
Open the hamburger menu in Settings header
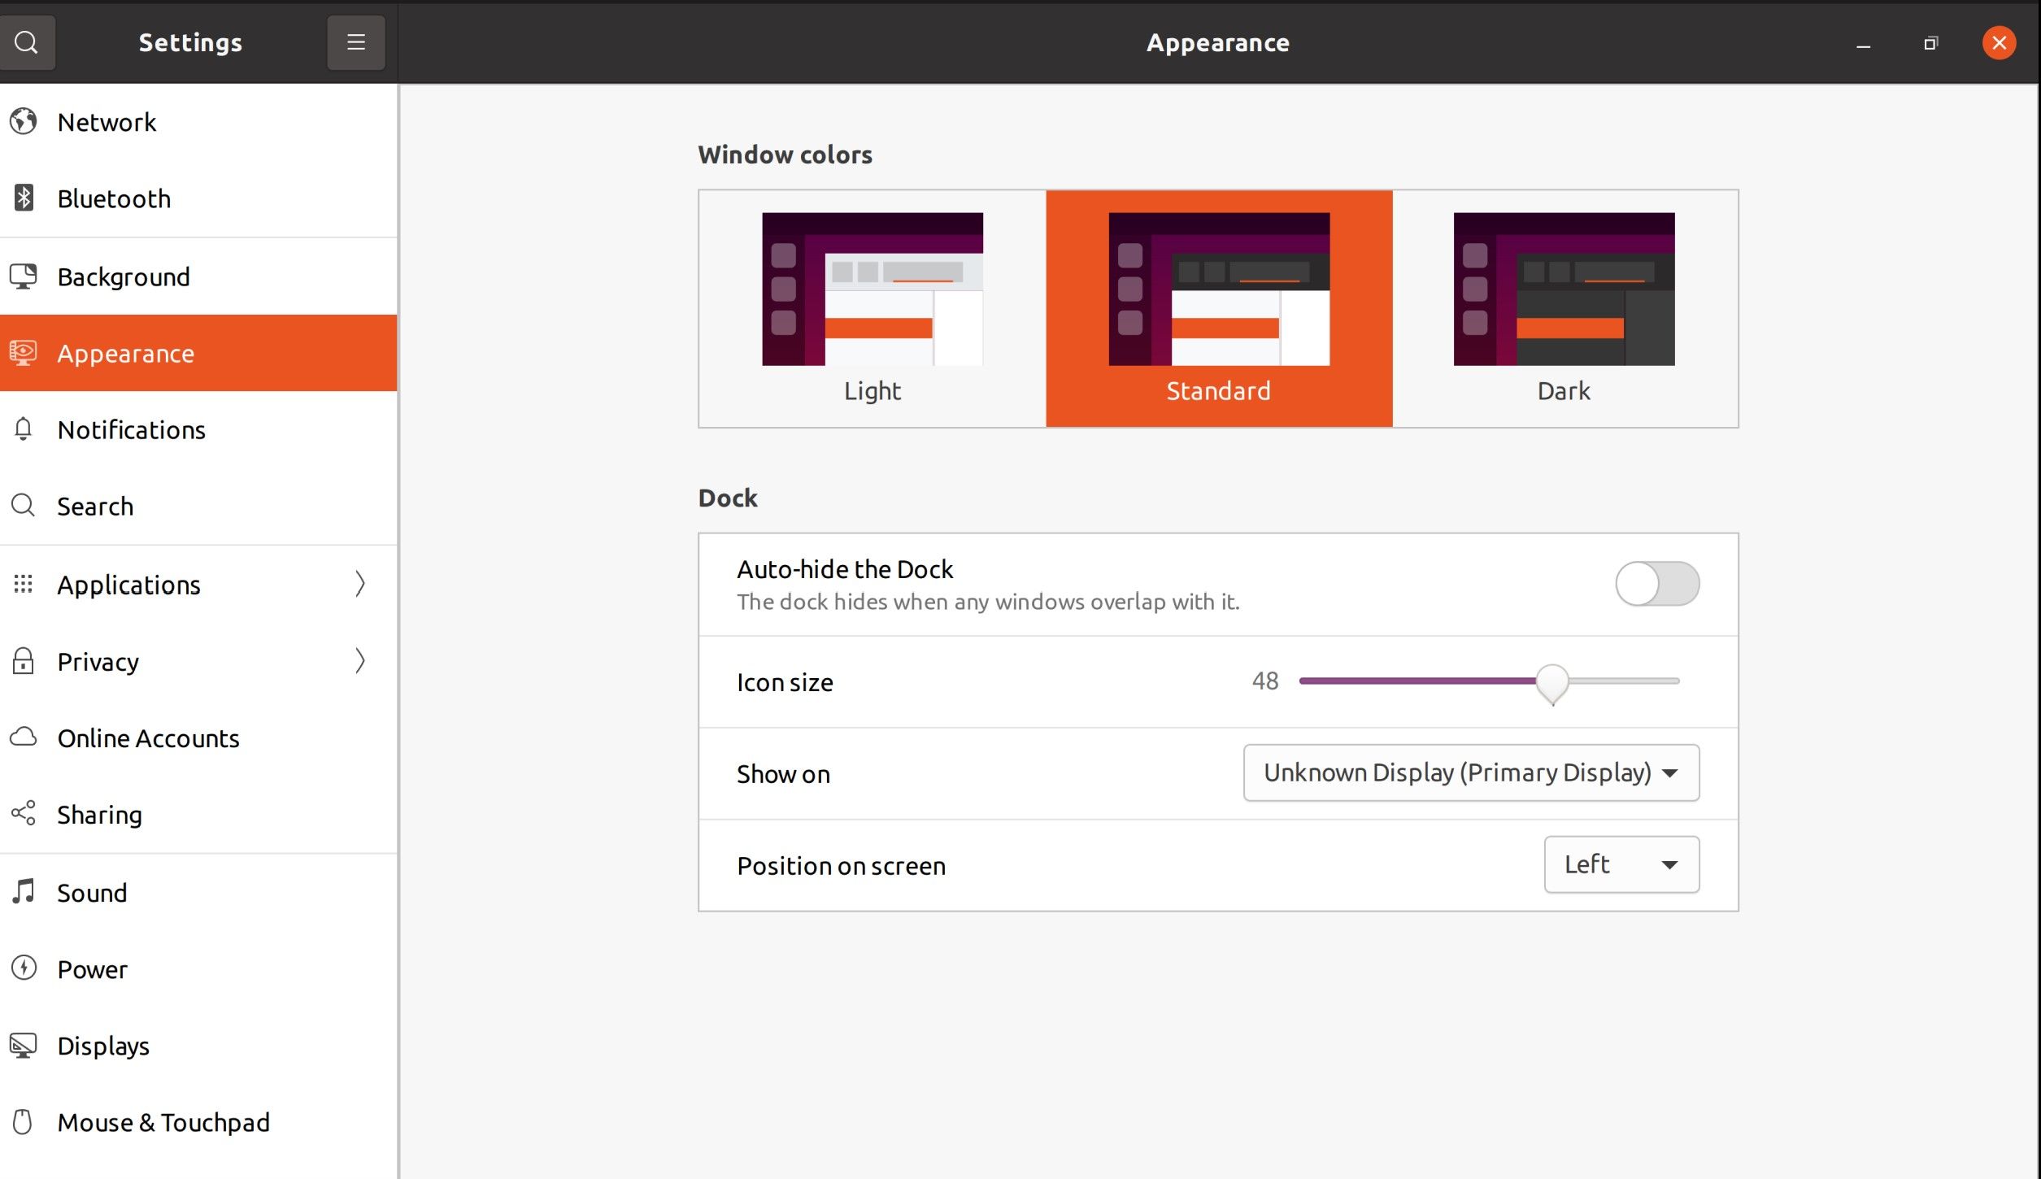point(355,42)
